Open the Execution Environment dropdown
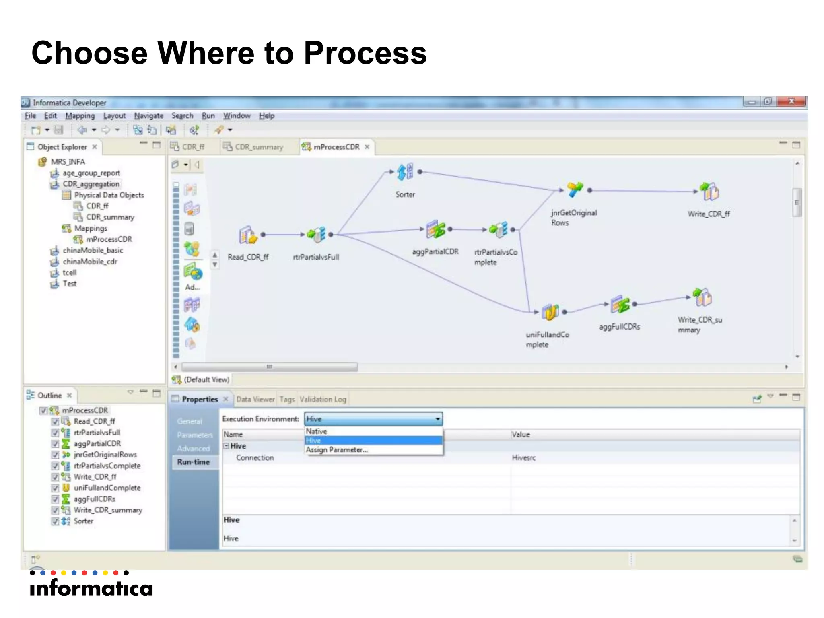This screenshot has height=618, width=824. pos(437,419)
